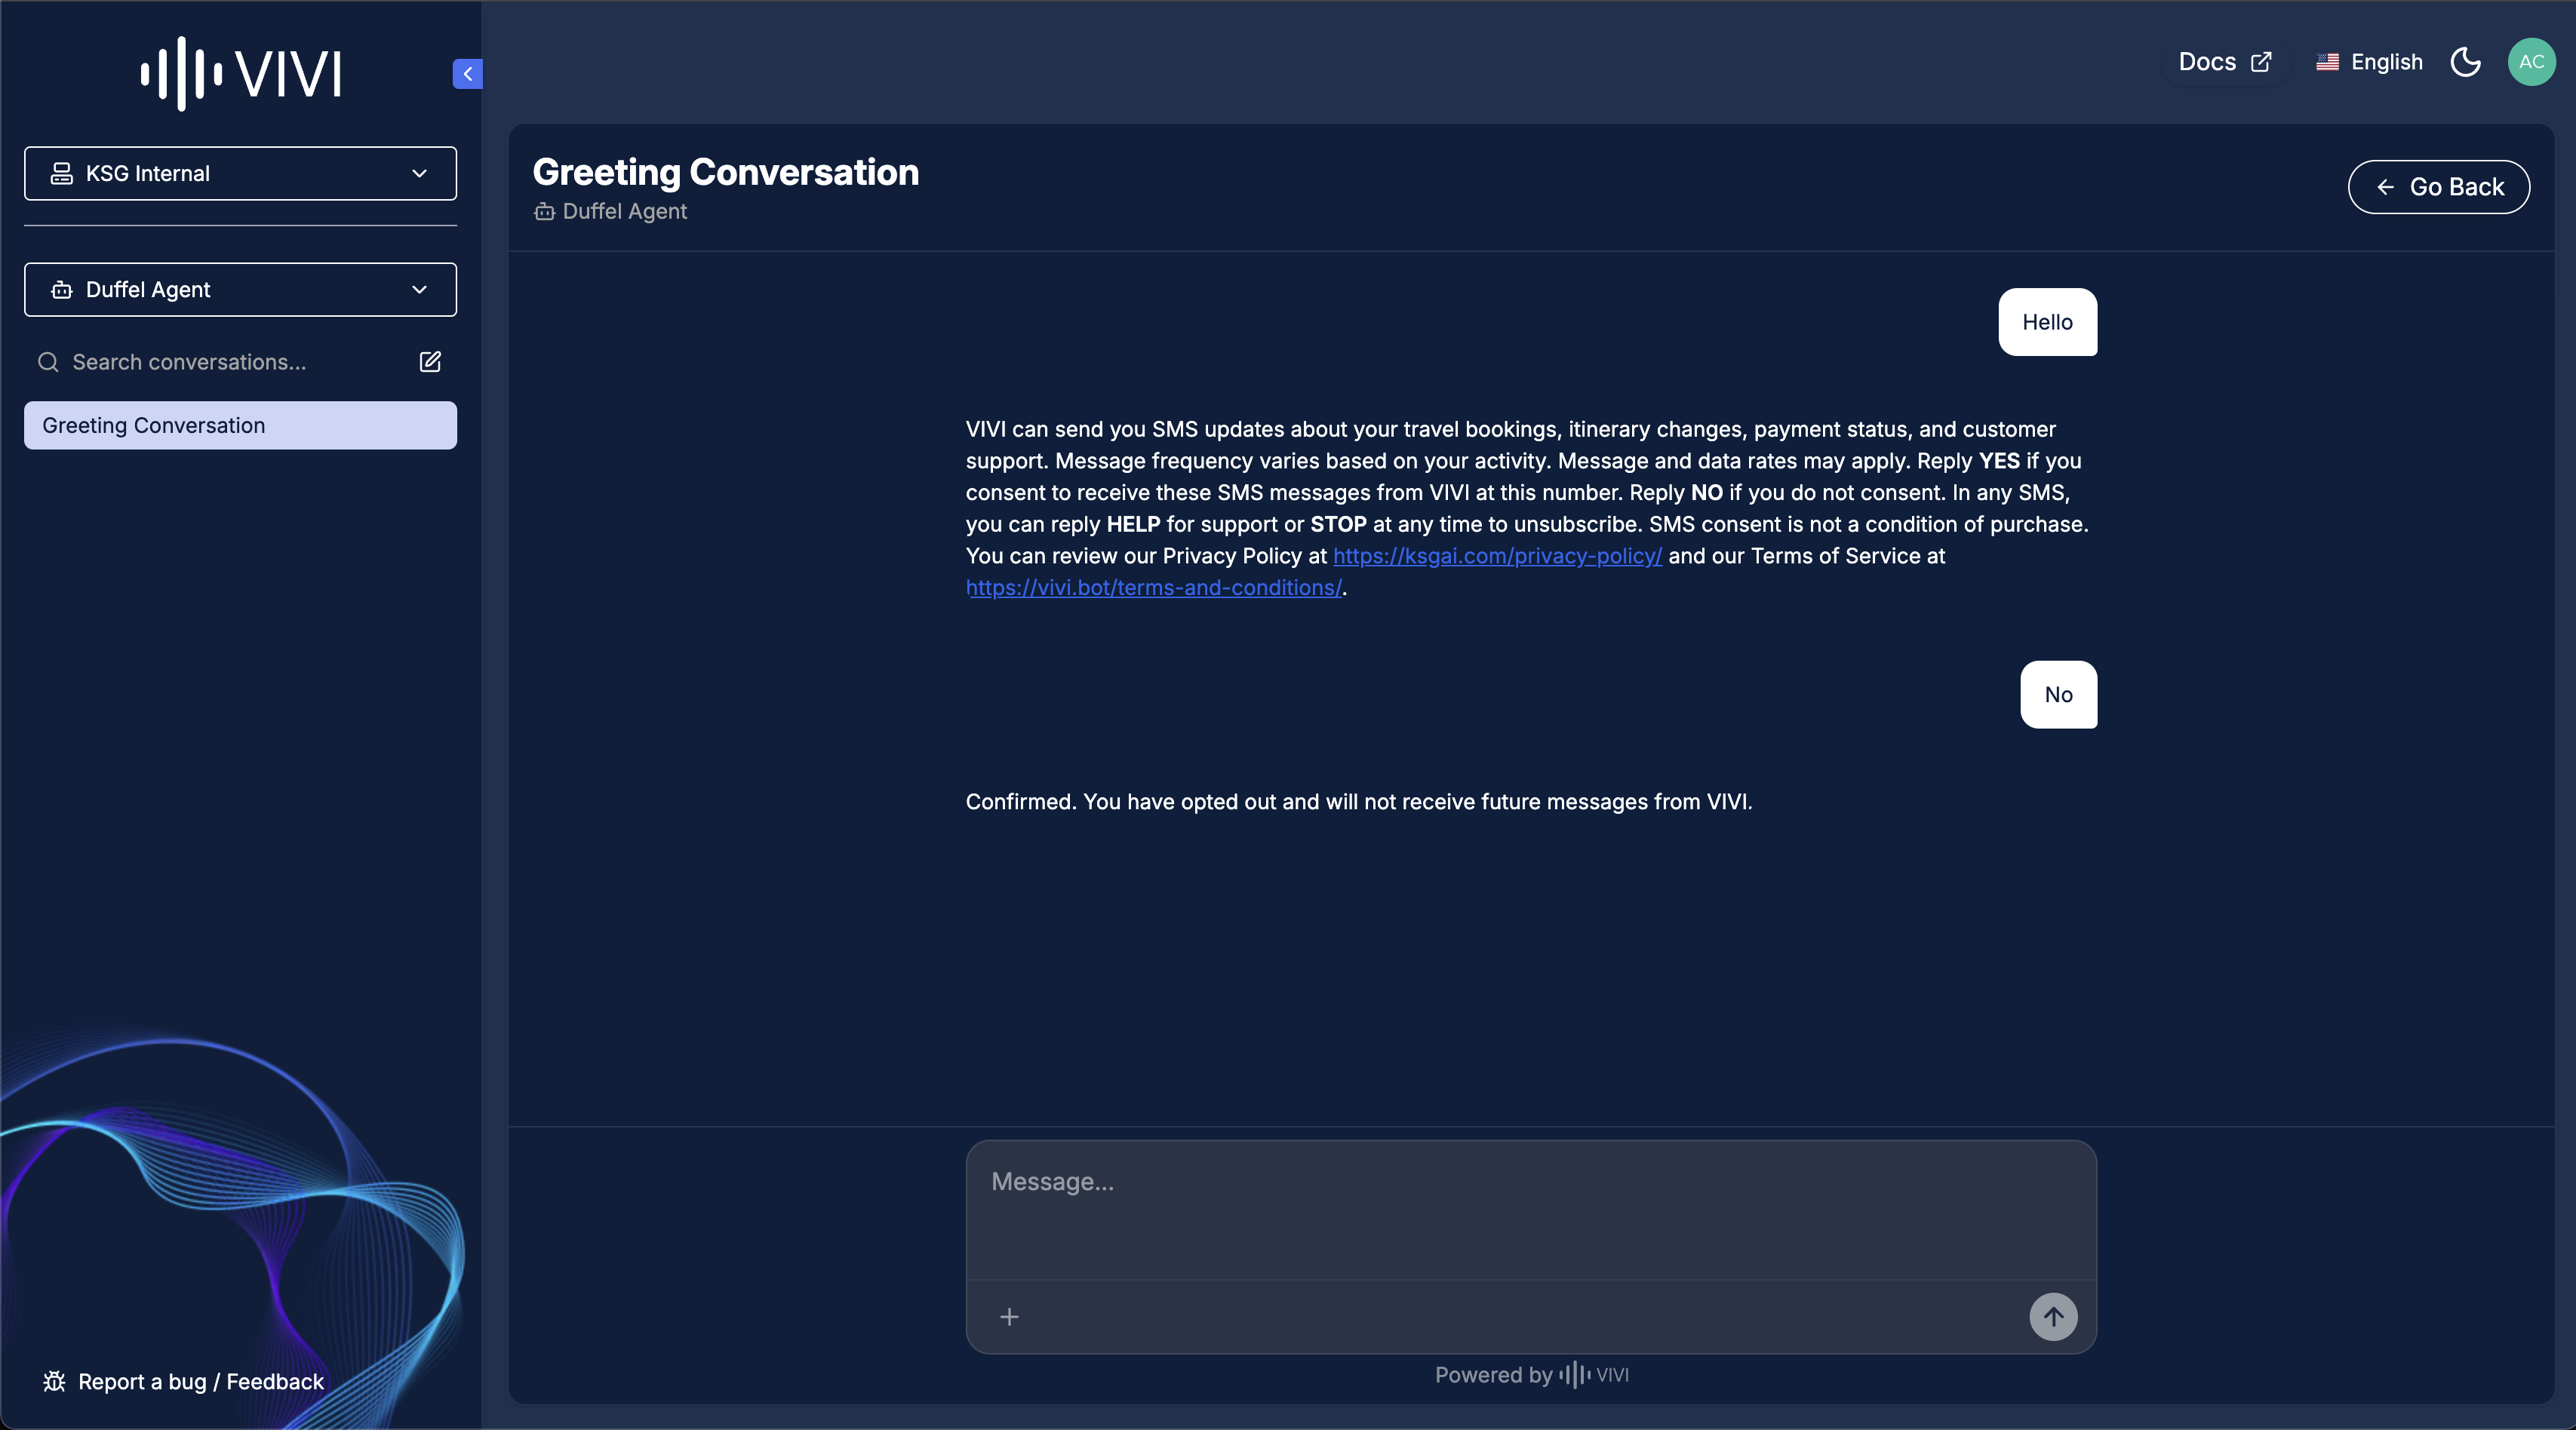Open the Duffel Agent selector

pyautogui.click(x=239, y=289)
